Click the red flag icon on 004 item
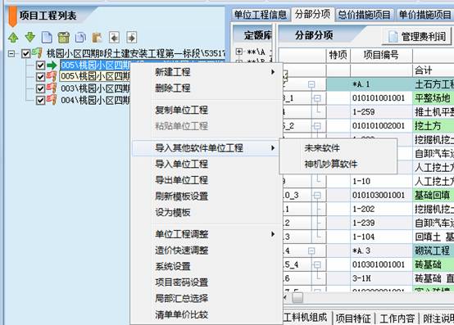The image size is (454, 325). (52, 100)
